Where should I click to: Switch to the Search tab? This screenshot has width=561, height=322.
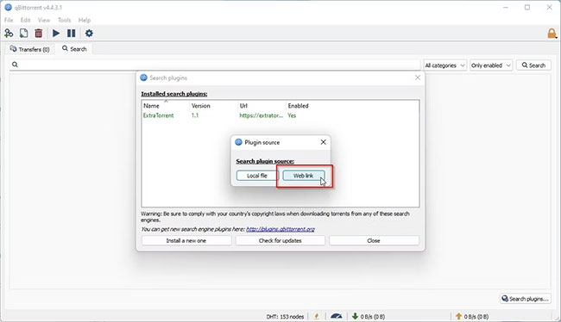pyautogui.click(x=74, y=49)
